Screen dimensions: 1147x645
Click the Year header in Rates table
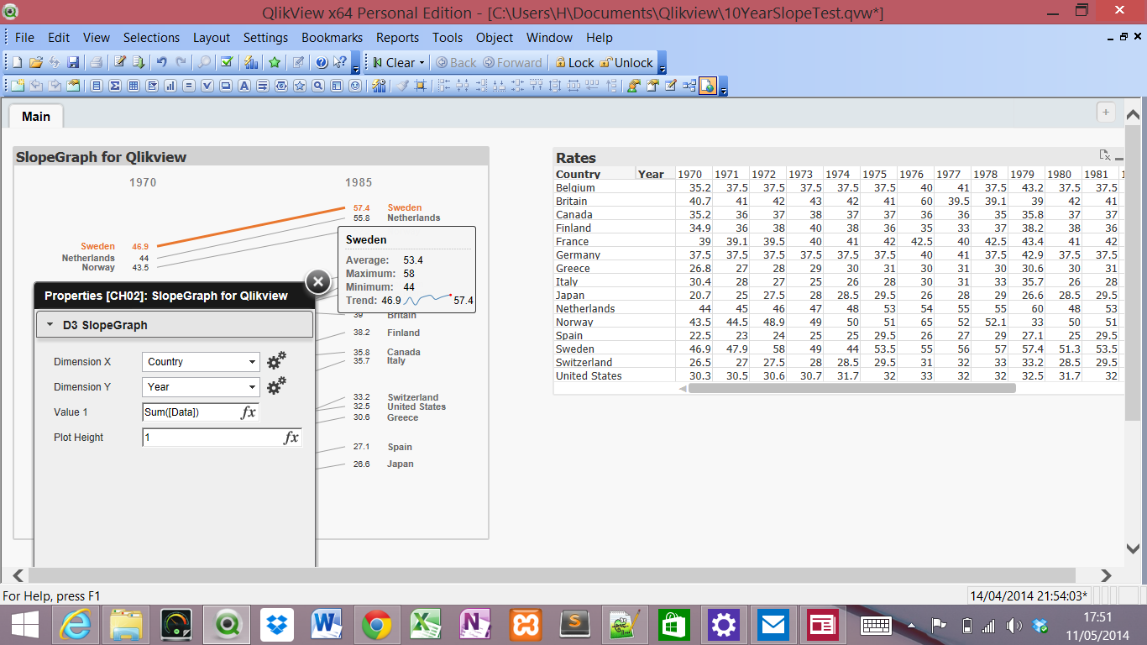[651, 174]
